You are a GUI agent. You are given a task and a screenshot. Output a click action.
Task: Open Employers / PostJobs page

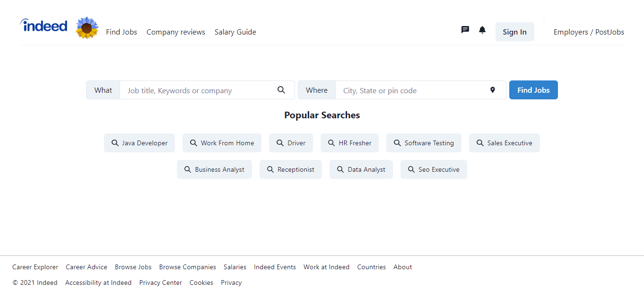click(x=589, y=32)
